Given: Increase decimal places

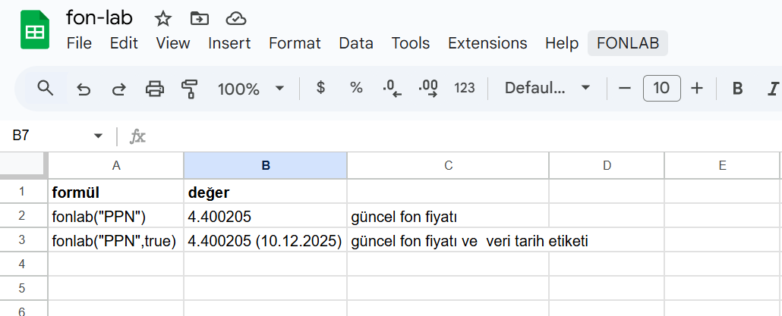Looking at the screenshot, I should click(428, 89).
